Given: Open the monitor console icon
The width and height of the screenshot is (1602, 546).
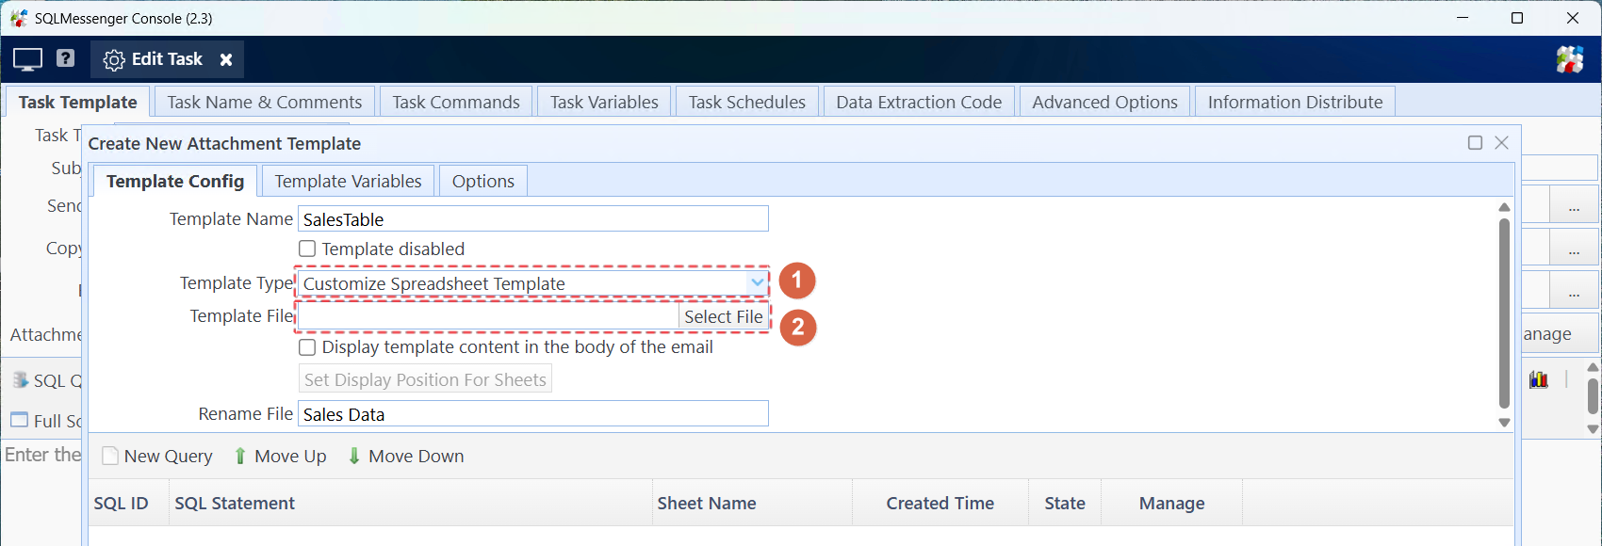Looking at the screenshot, I should point(27,59).
